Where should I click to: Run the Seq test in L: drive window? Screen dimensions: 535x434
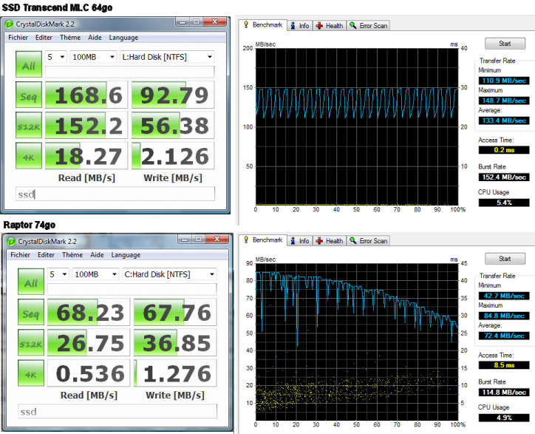(x=29, y=94)
